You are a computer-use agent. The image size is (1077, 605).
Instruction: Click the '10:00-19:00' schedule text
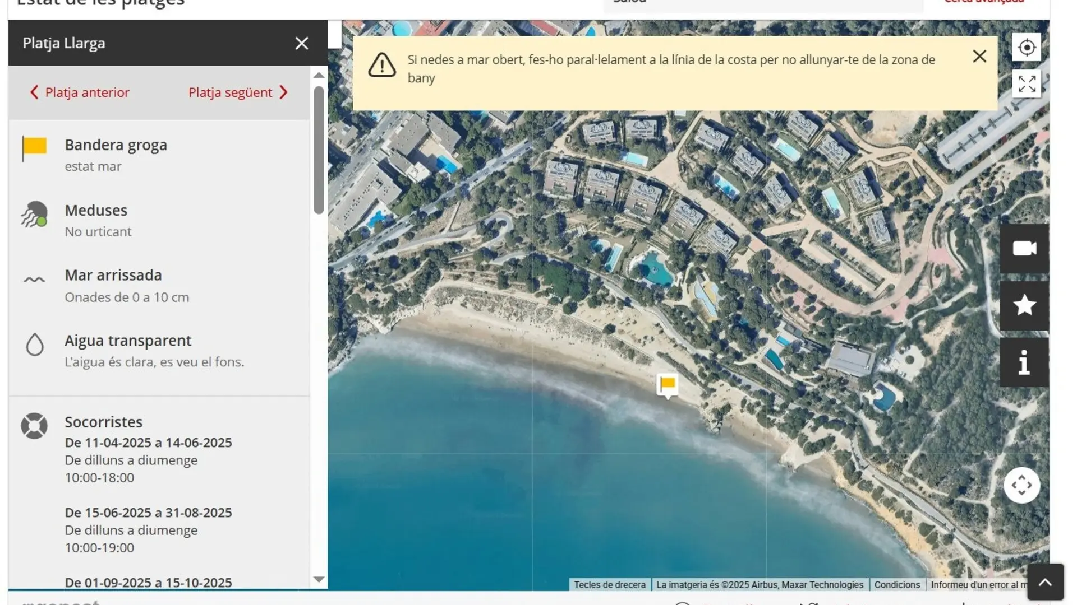point(99,548)
